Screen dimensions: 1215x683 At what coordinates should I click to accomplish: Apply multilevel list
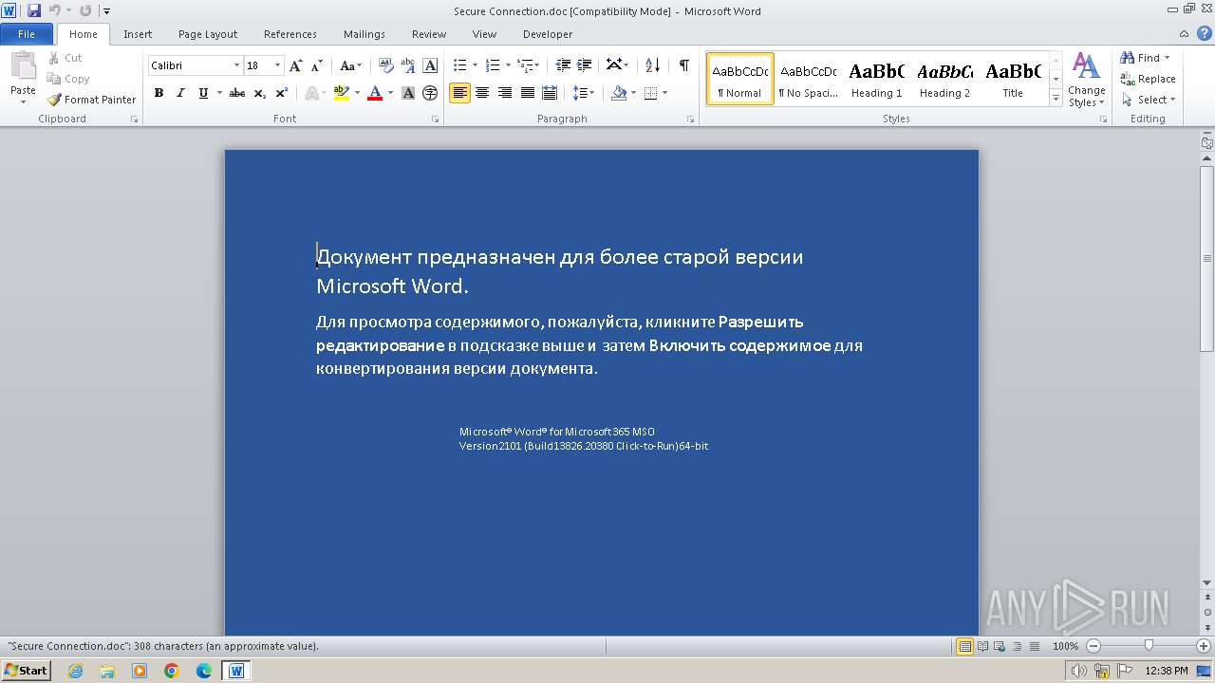point(524,65)
